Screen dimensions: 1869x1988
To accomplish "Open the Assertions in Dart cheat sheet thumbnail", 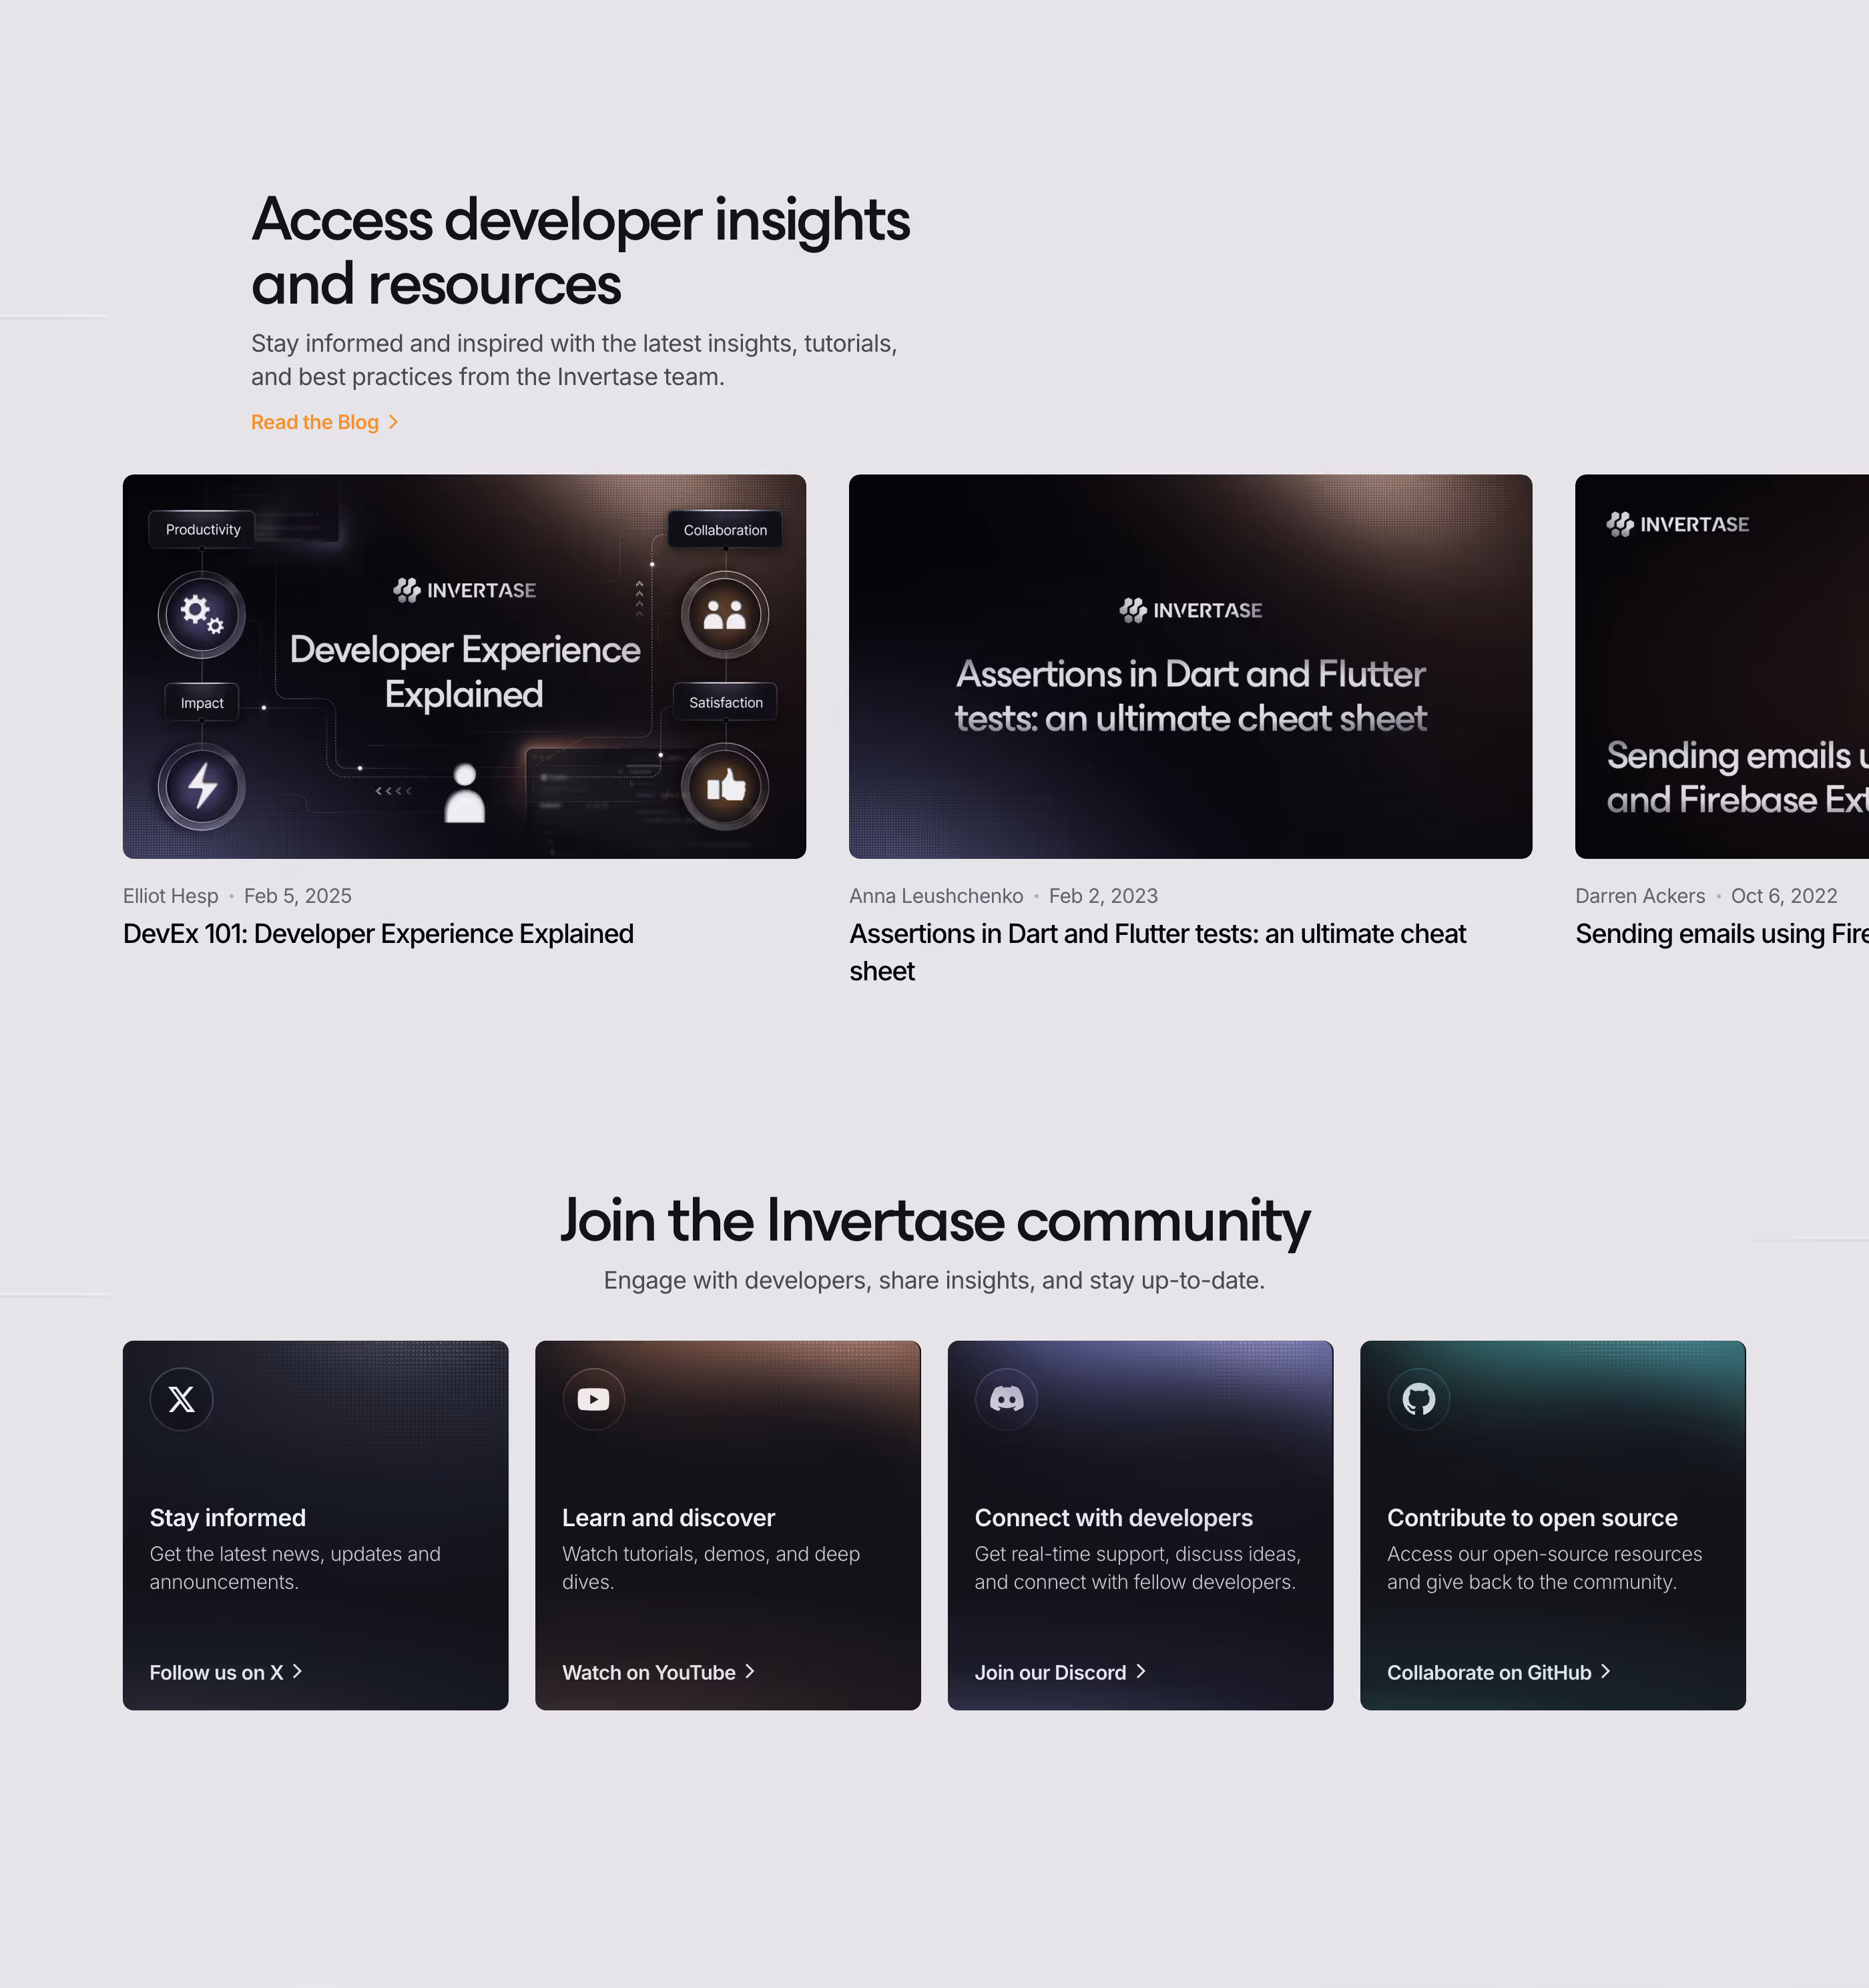I will click(x=1190, y=666).
